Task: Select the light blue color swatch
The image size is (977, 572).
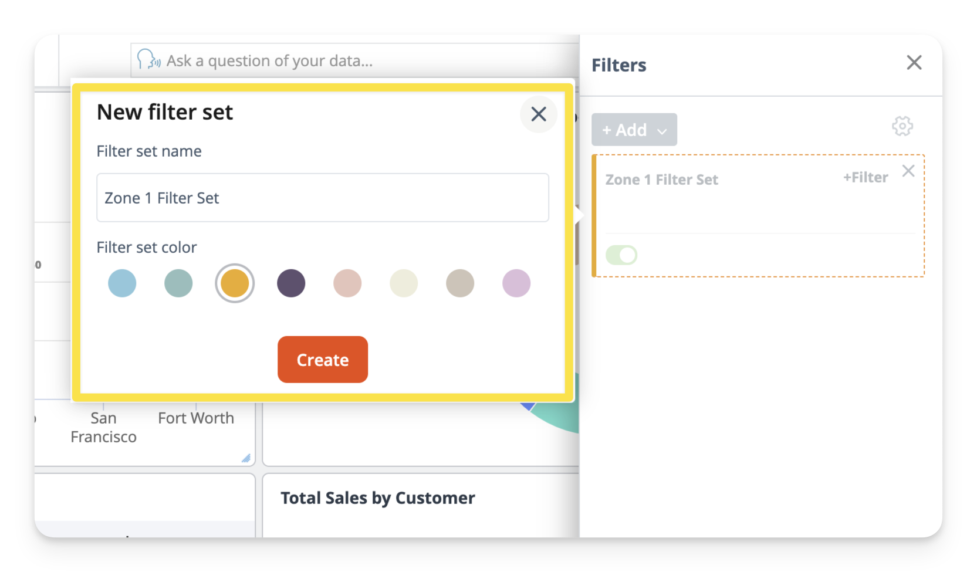Action: coord(122,283)
